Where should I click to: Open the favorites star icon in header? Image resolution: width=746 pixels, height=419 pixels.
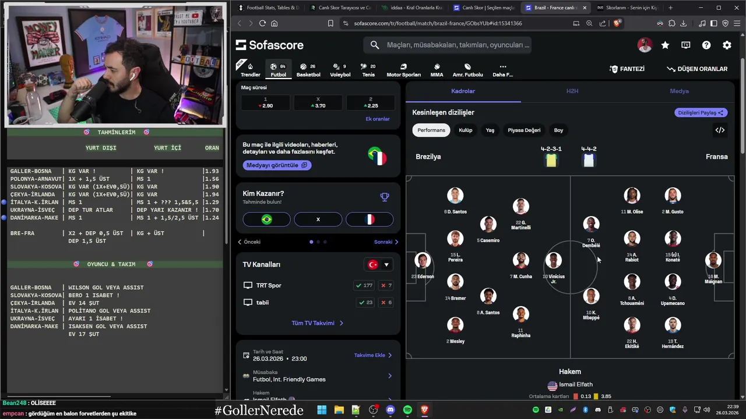pos(665,45)
